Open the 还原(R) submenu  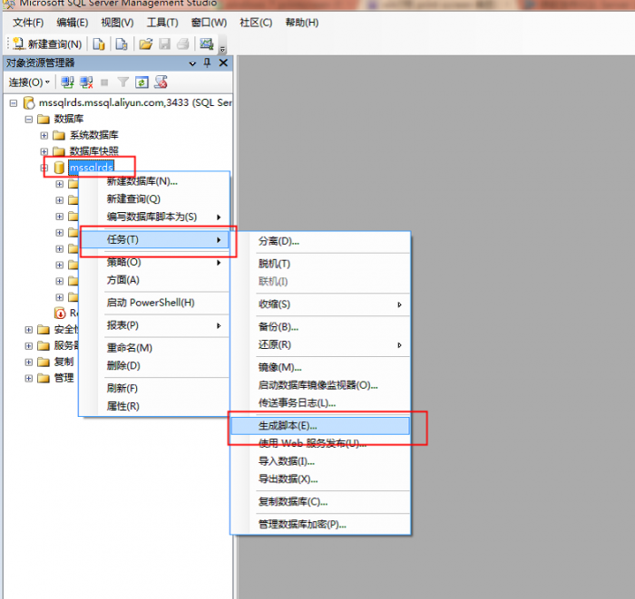tap(320, 345)
